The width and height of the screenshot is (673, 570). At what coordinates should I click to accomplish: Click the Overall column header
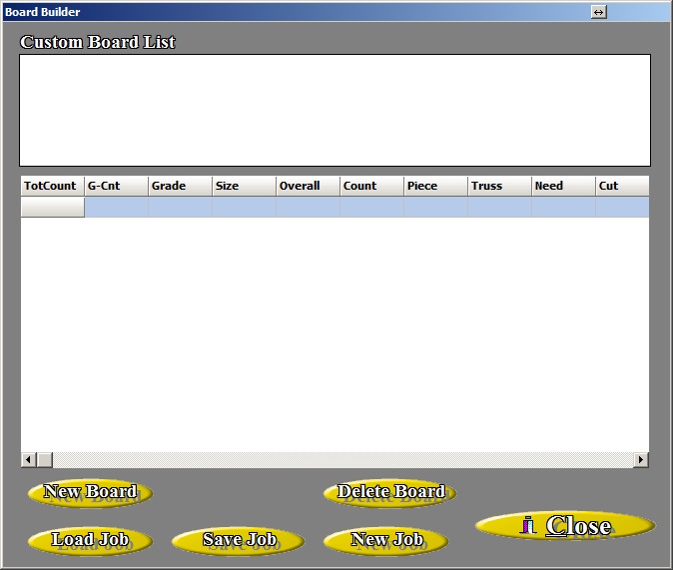pos(308,186)
